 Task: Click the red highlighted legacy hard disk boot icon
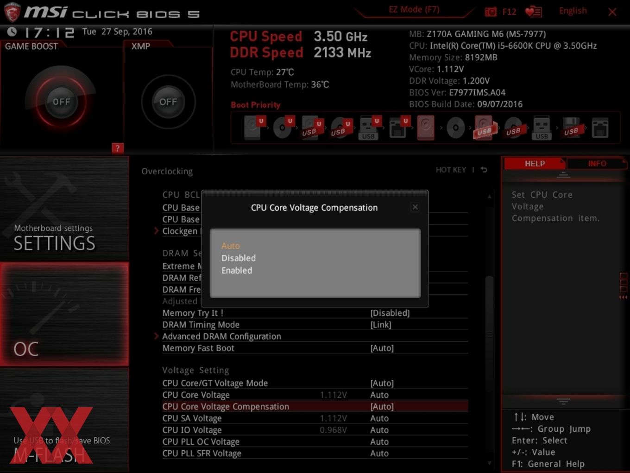[426, 128]
